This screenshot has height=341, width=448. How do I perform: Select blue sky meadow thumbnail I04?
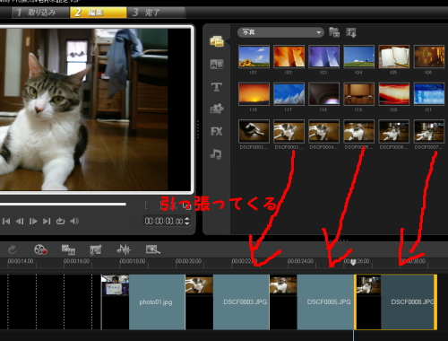tap(358, 57)
